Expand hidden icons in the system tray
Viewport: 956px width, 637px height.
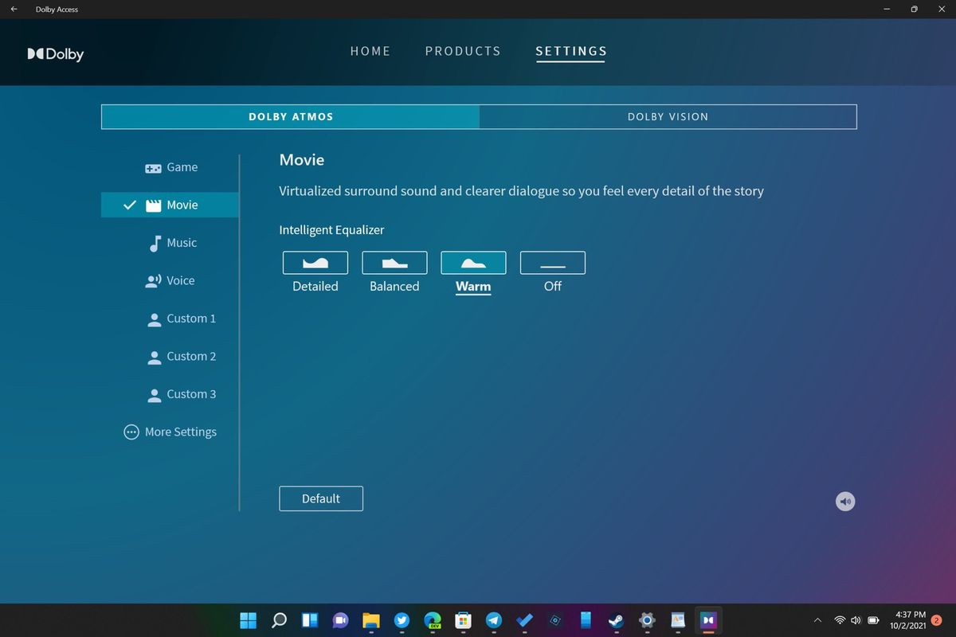[817, 619]
